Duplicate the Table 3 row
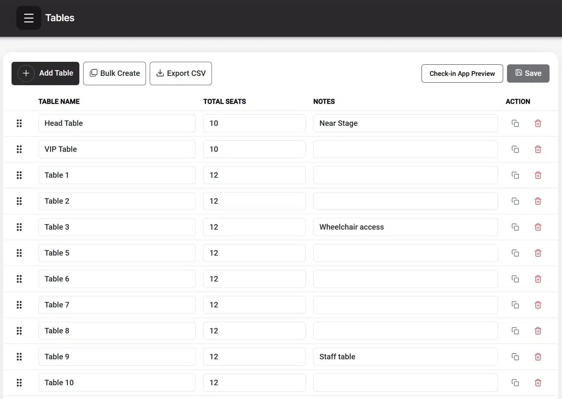The height and width of the screenshot is (399, 562). (515, 227)
